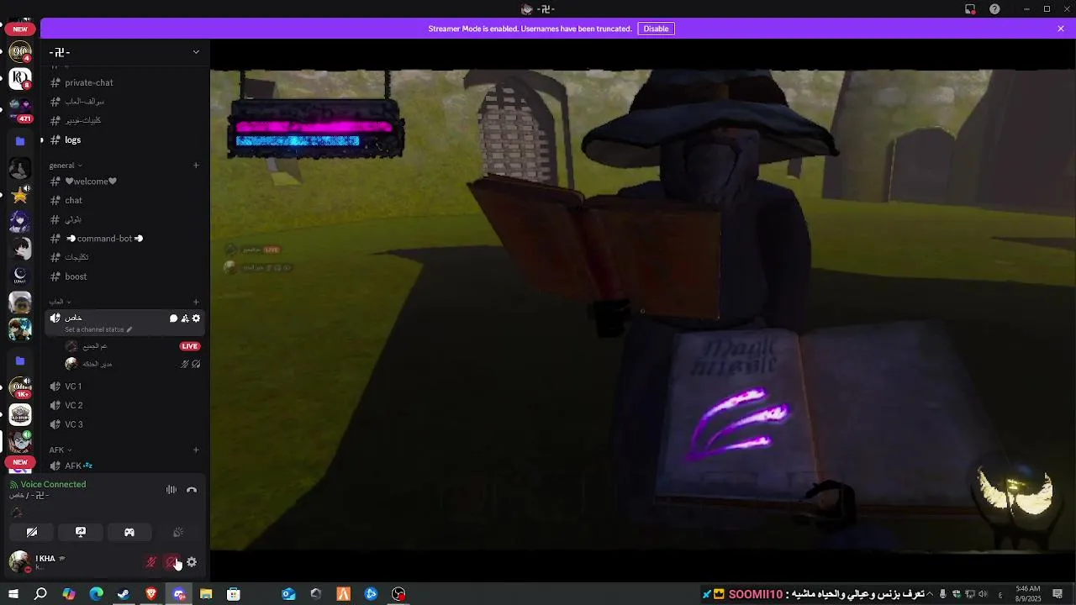Collapse the AFK category
The height and width of the screenshot is (605, 1076).
pos(60,450)
